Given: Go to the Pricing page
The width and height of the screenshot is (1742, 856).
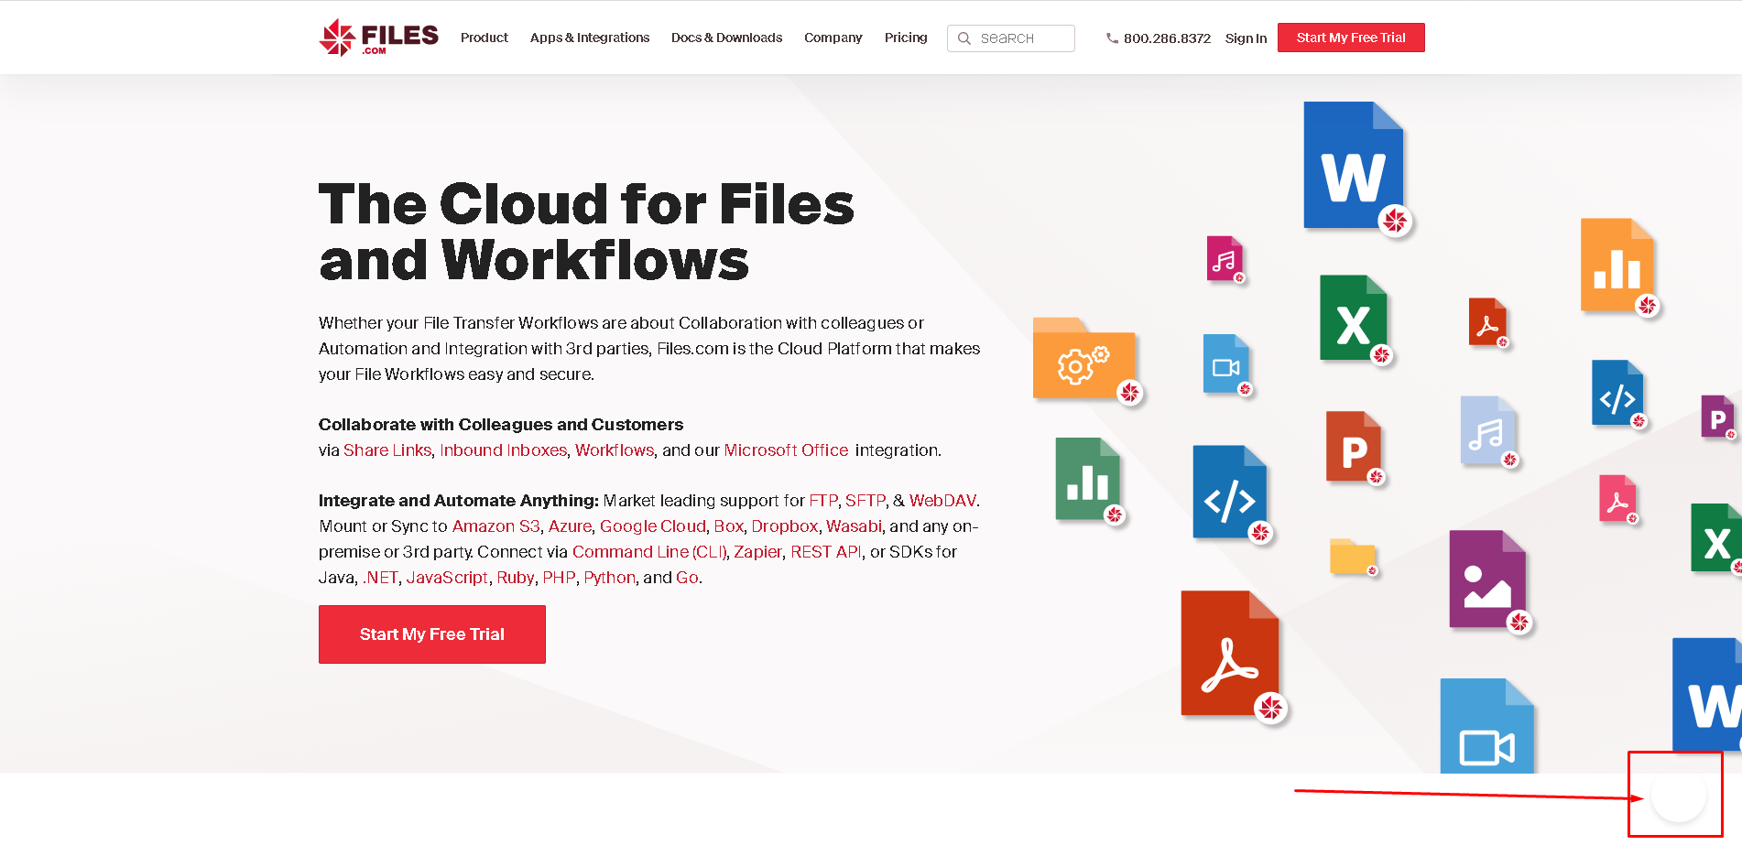Looking at the screenshot, I should click(906, 38).
